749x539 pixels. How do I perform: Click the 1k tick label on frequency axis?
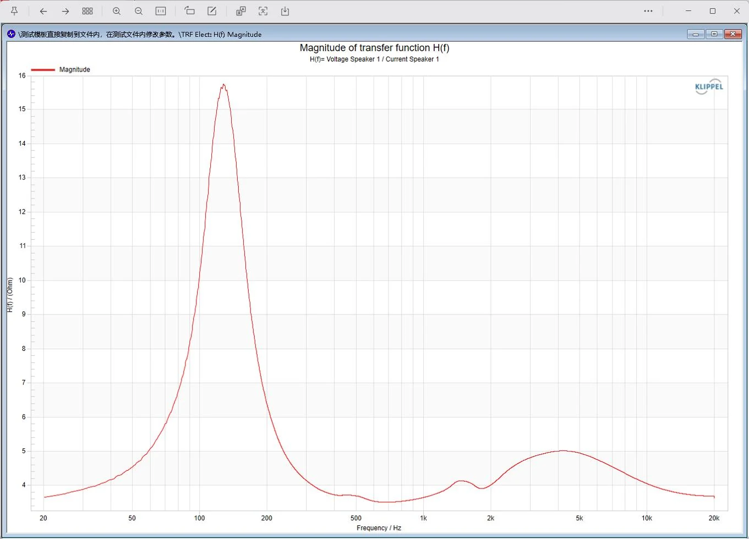[x=423, y=518]
